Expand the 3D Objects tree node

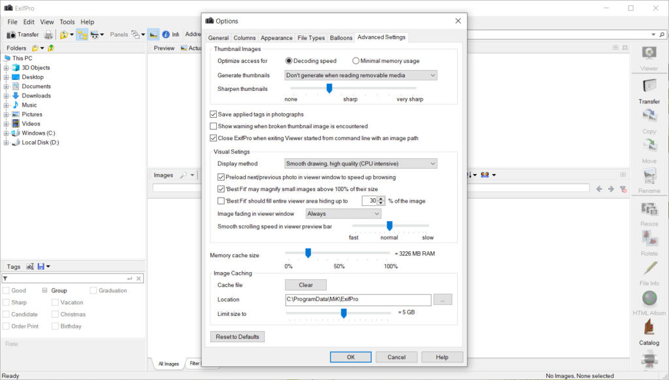coord(6,68)
